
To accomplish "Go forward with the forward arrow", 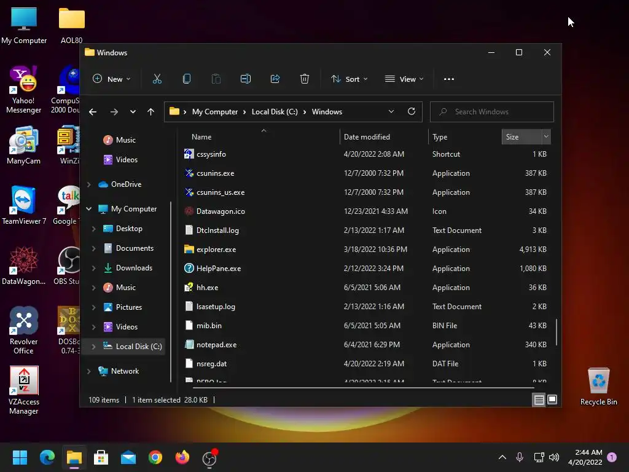I will pyautogui.click(x=114, y=112).
